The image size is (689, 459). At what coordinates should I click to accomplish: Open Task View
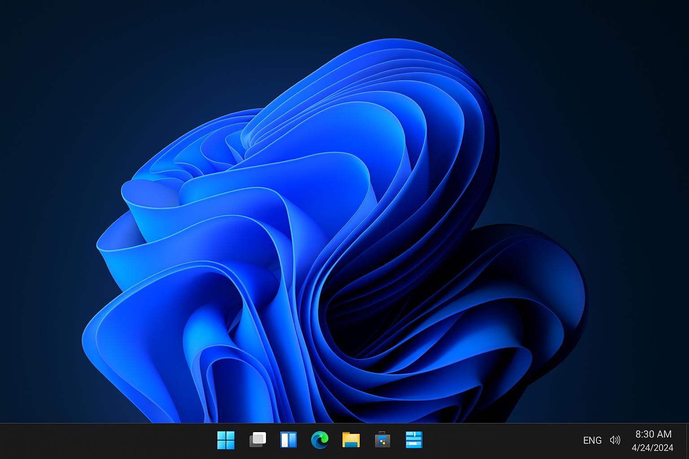pos(257,440)
